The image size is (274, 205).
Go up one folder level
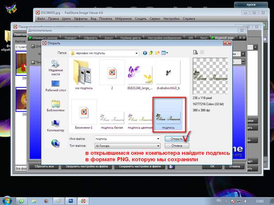coord(151,53)
